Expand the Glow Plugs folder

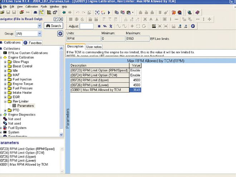[5, 62]
